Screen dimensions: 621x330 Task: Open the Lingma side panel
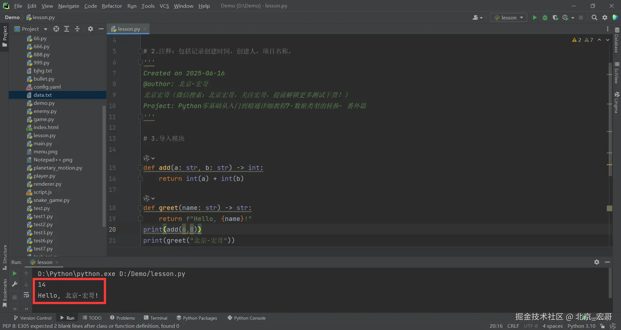coord(617,102)
